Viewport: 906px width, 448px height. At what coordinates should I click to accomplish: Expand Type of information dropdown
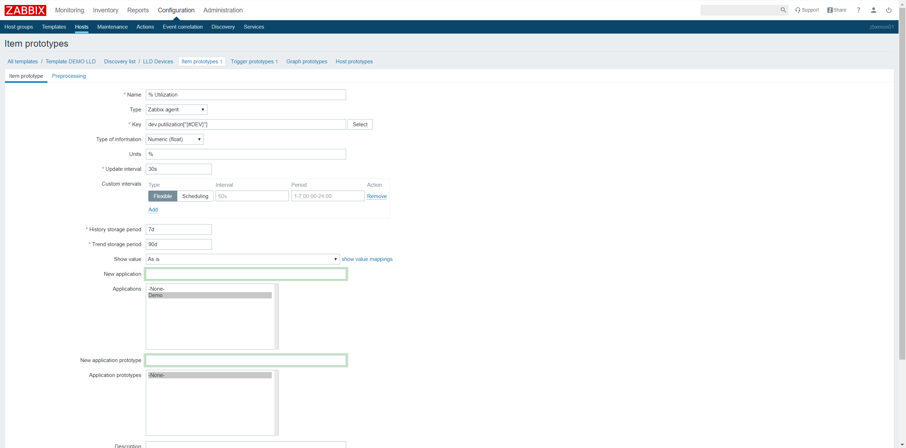click(x=174, y=139)
